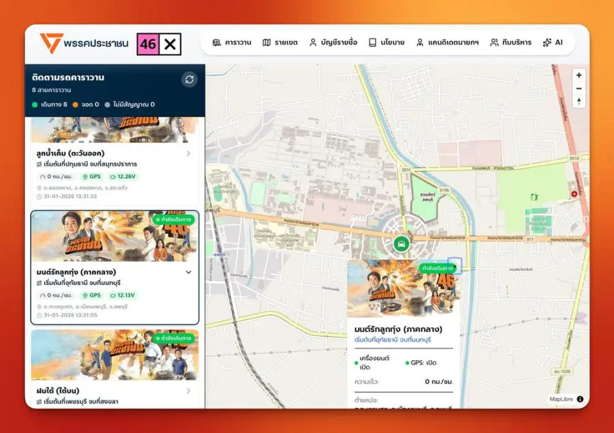Click GPS badge in มนต์รักลูกทุ่ง card
This screenshot has height=433, width=614.
91,295
